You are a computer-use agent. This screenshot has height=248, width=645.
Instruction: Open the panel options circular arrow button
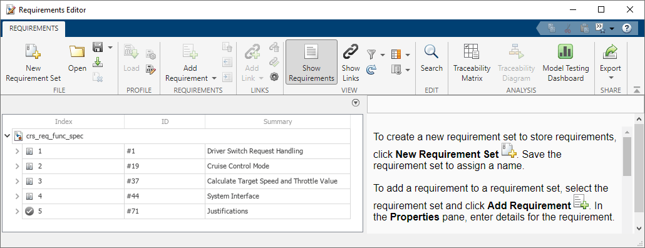[356, 103]
